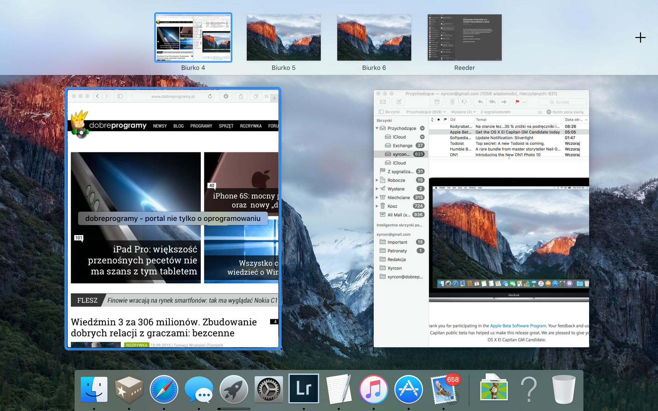Viewport: 658px width, 411px height.
Task: Switch to Biurko 6 desktop thumbnail
Action: coord(374,37)
